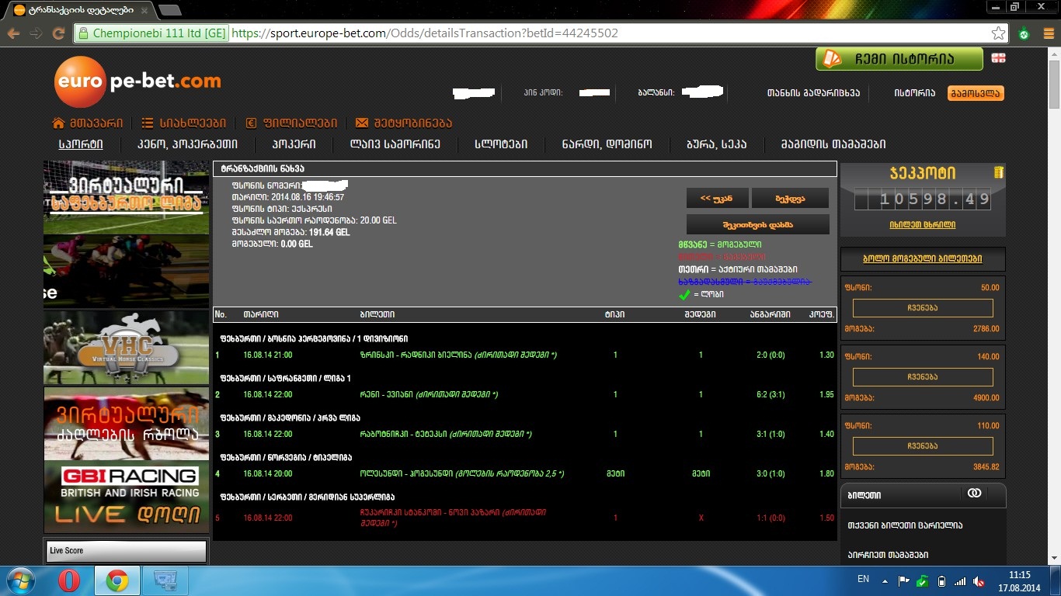Open the monitor app icon in the taskbar
Viewport: 1061px width, 596px height.
click(x=165, y=580)
